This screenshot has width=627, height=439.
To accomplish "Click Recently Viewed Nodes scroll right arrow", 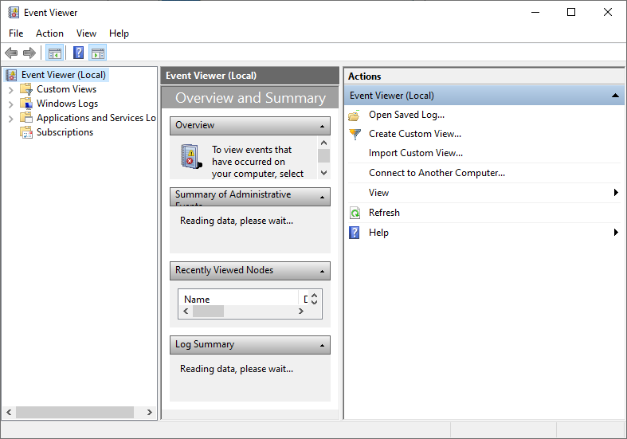I will click(301, 311).
